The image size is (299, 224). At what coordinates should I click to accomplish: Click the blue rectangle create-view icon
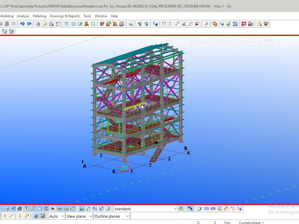[67, 24]
